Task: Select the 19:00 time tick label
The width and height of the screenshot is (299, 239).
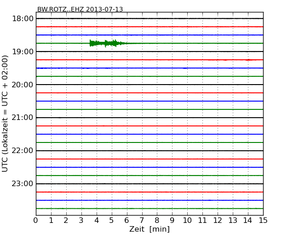Action: [23, 51]
